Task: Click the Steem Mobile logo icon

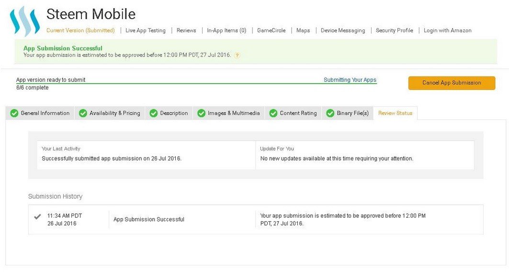Action: click(x=25, y=21)
